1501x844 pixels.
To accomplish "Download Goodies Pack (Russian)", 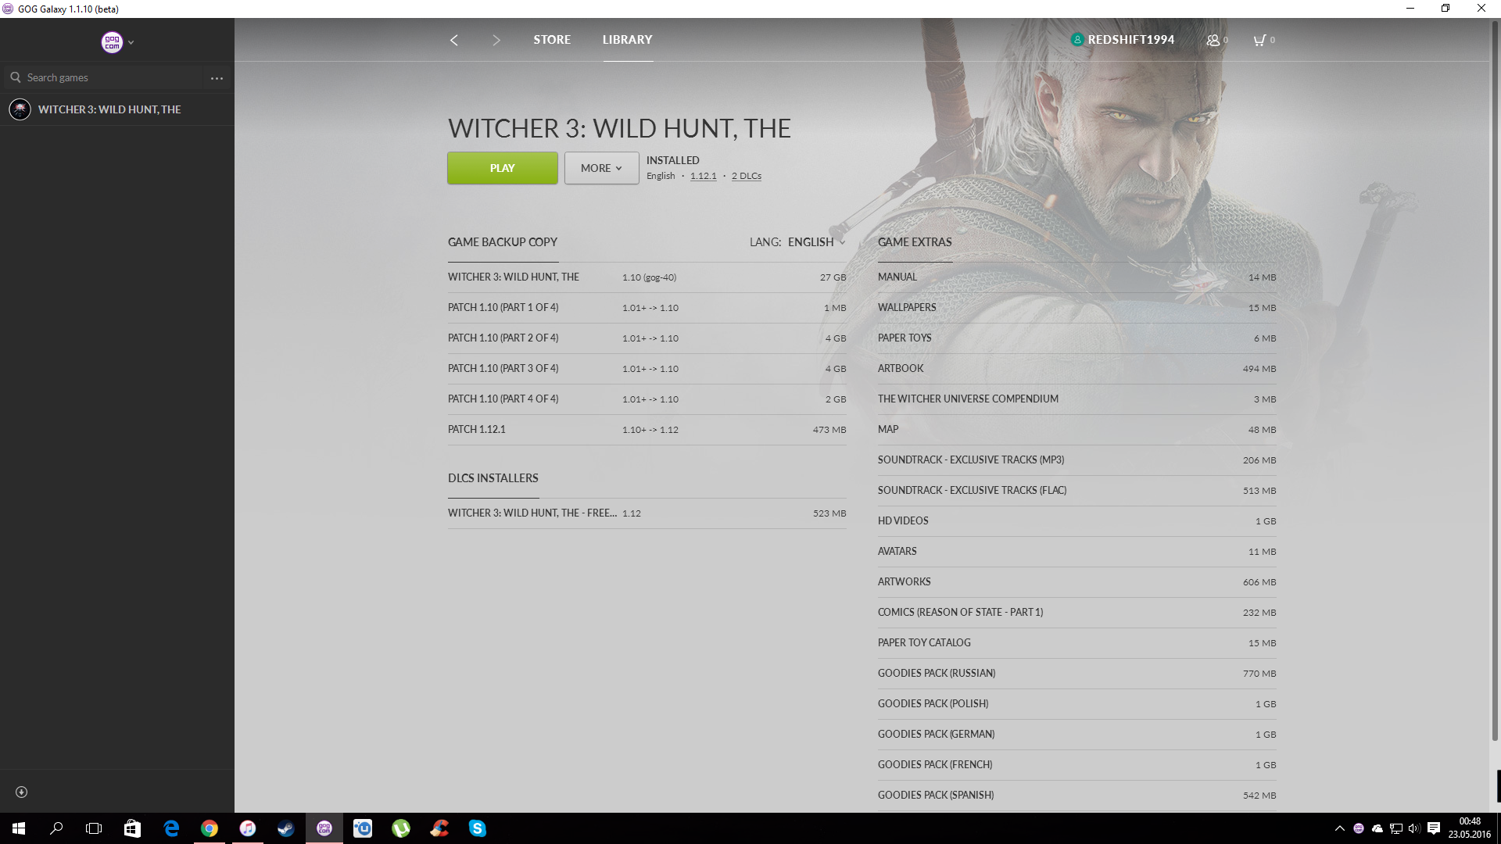I will [x=1076, y=674].
